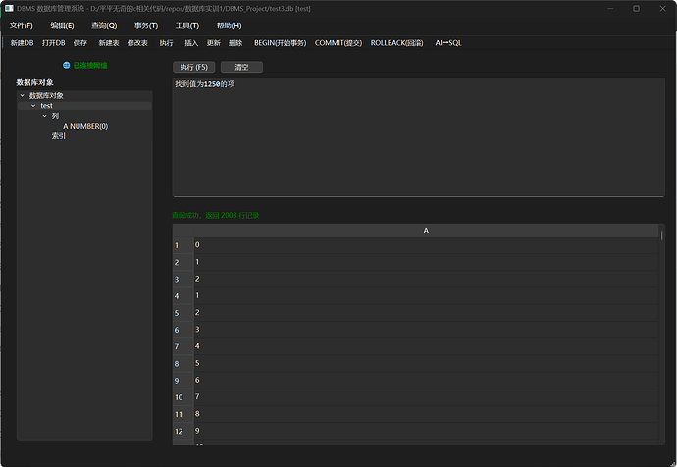Screen dimensions: 677x467
Task: Click 修改表 toolbar item
Action: [137, 43]
